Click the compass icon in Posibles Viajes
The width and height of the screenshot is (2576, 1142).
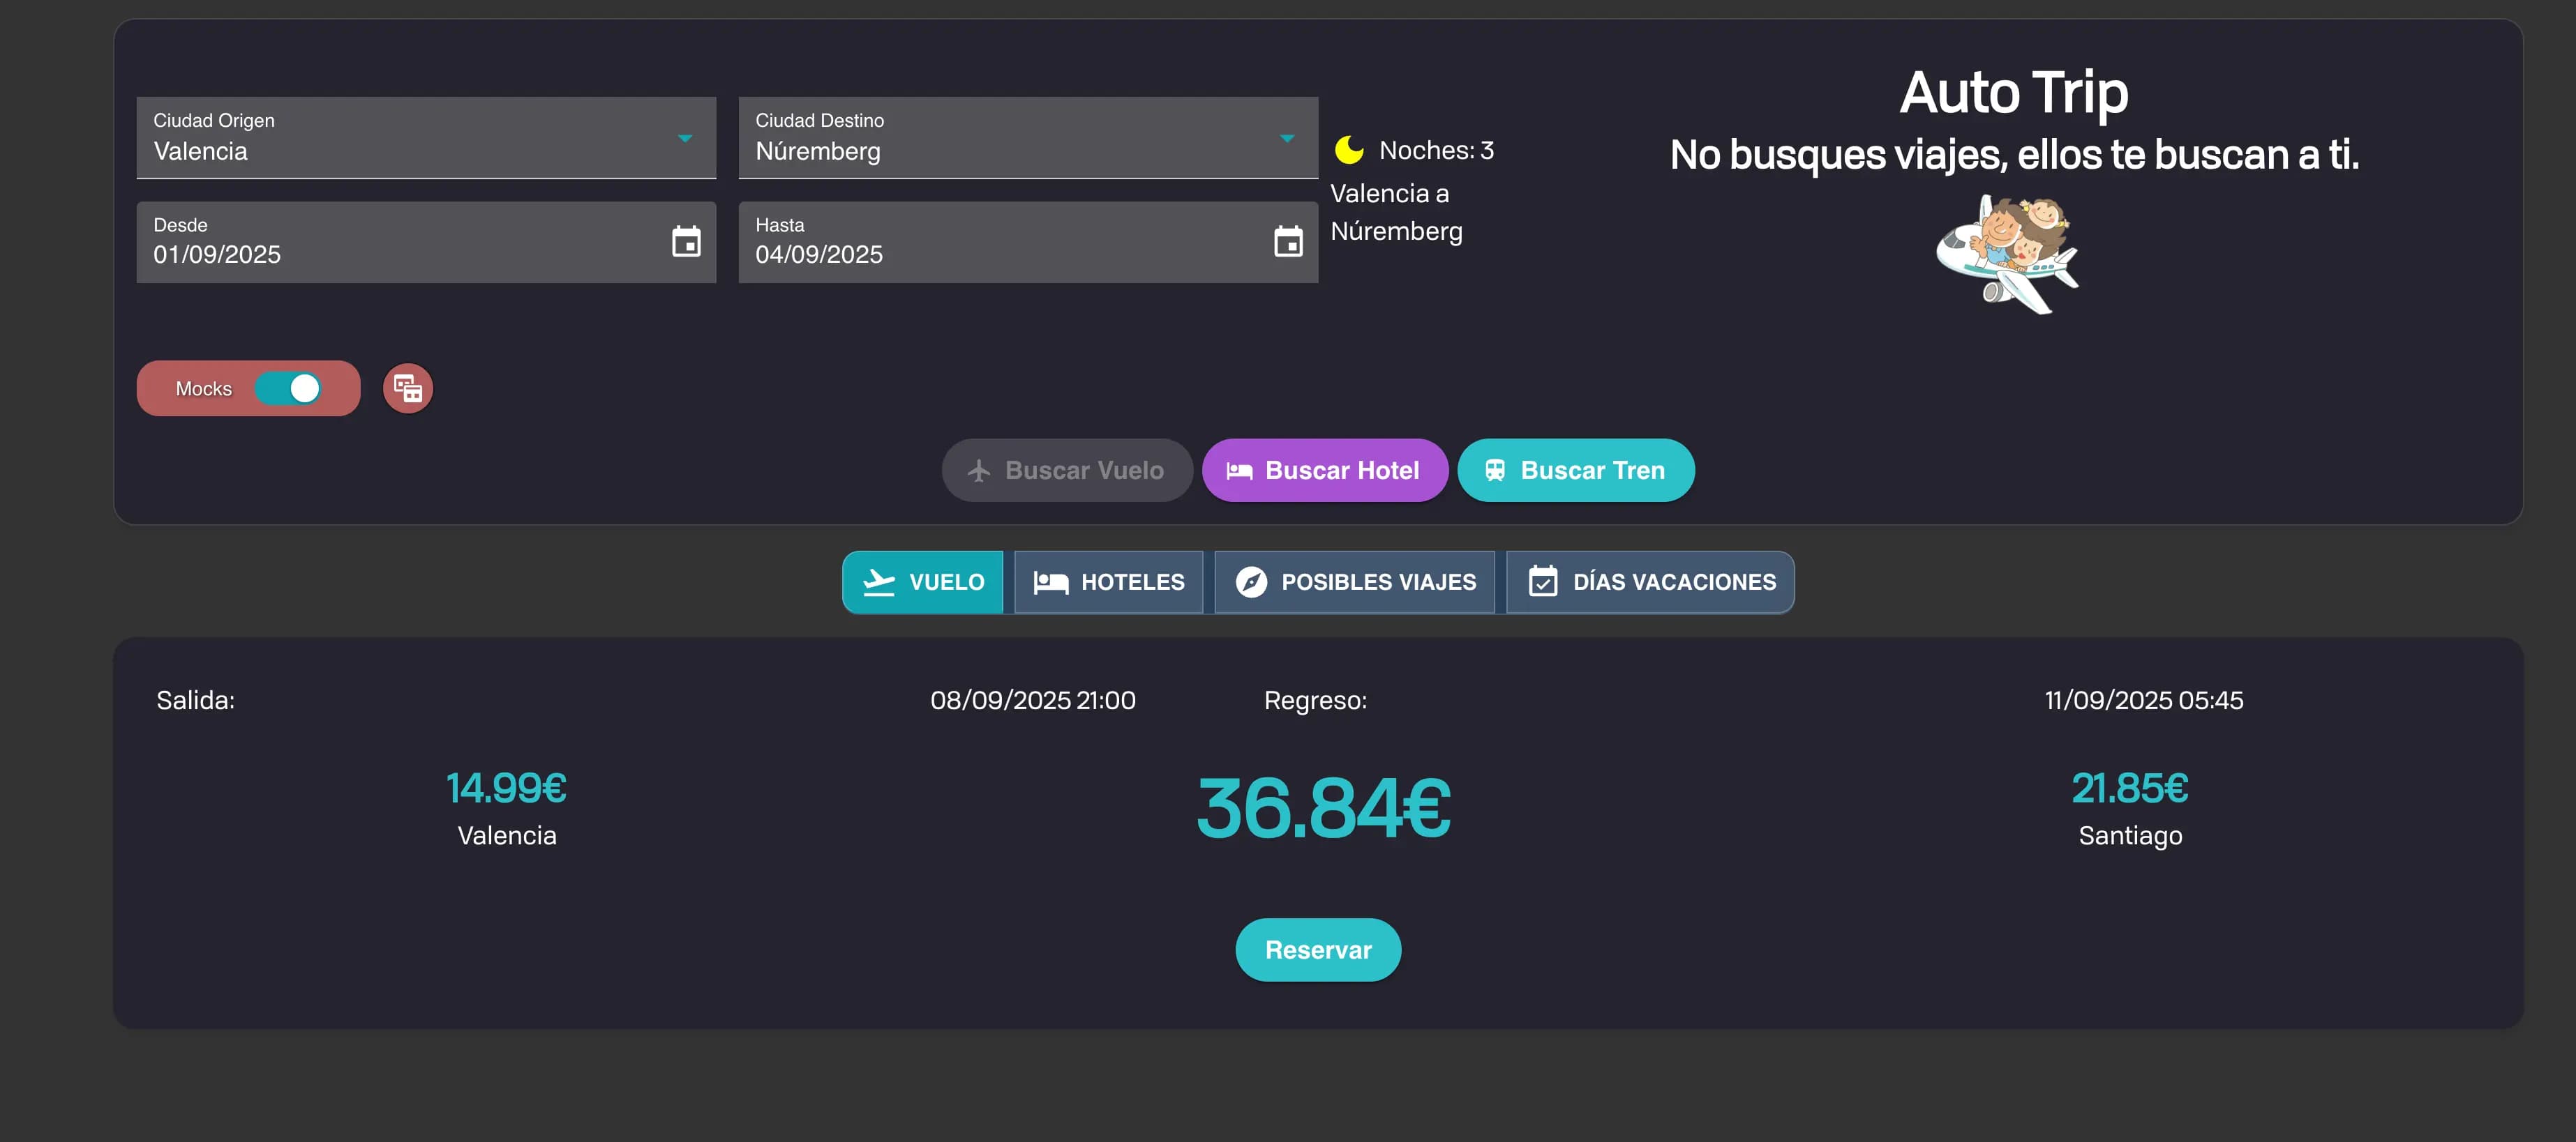click(1251, 582)
